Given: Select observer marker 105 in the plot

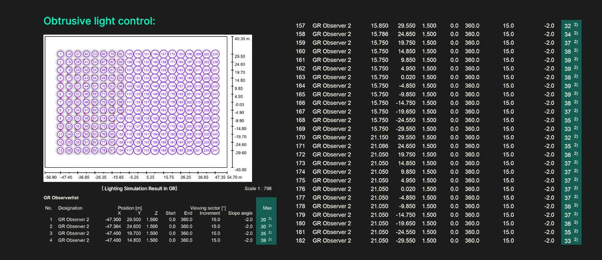Looking at the screenshot, I should [x=130, y=54].
